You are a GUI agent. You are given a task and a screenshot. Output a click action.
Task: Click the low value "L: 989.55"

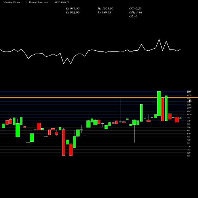104,12
